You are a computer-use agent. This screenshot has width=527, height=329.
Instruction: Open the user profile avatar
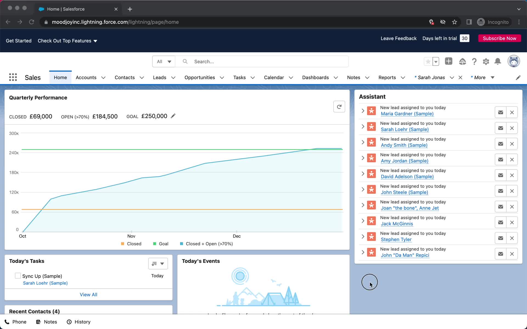(x=514, y=61)
